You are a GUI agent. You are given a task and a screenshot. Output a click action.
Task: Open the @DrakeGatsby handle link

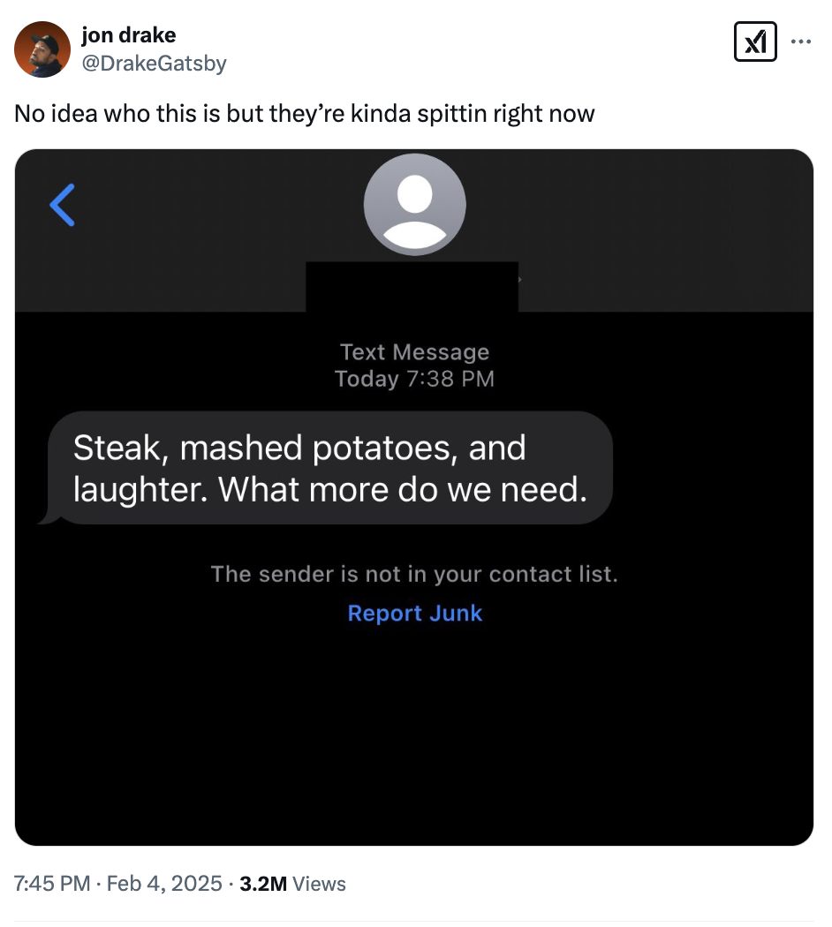[154, 63]
